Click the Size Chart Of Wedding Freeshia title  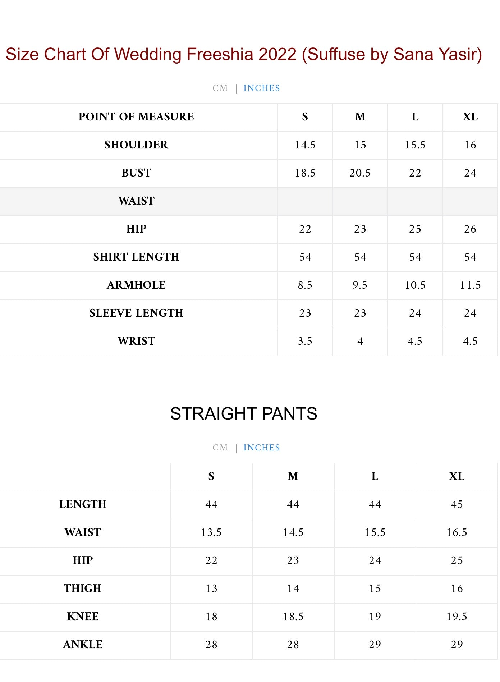point(244,54)
